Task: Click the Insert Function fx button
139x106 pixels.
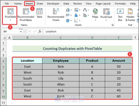Action: (40, 32)
